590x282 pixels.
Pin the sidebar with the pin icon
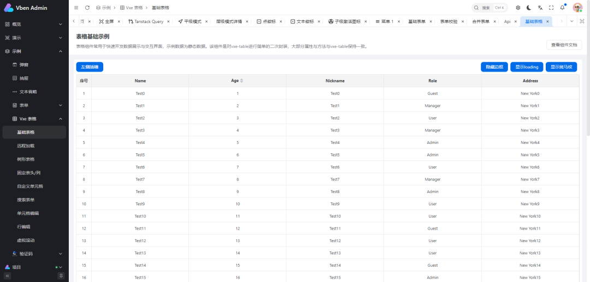61,276
